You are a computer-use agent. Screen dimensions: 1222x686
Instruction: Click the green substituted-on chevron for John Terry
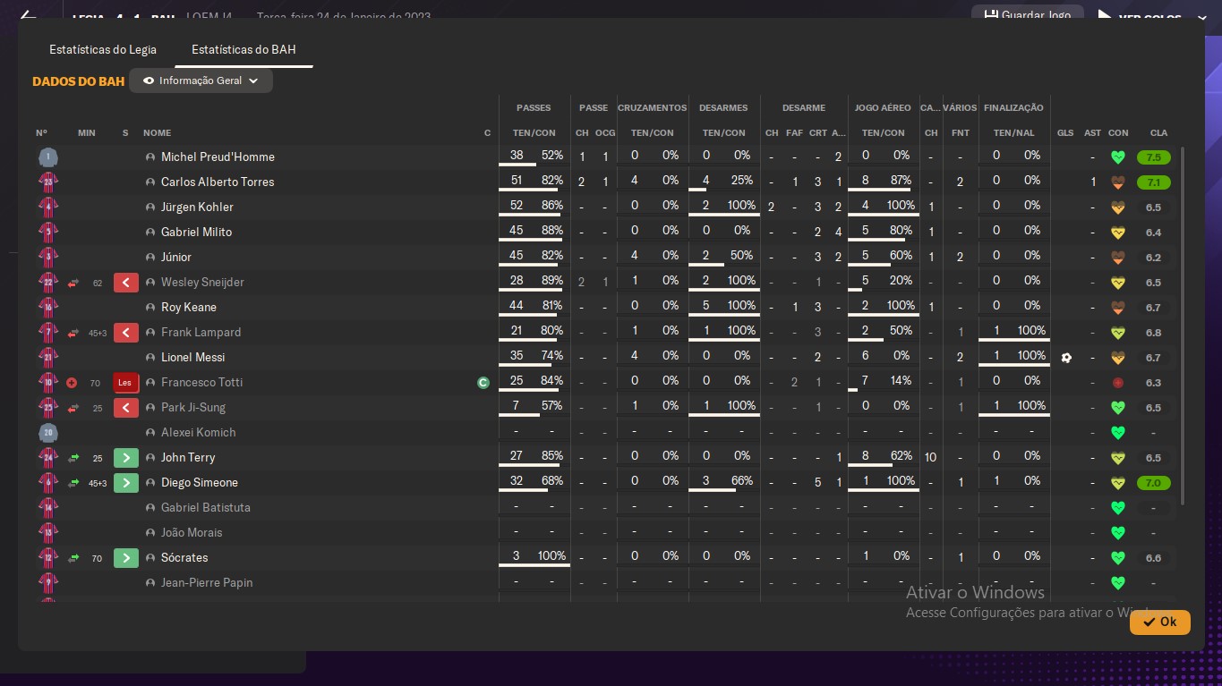pos(125,458)
